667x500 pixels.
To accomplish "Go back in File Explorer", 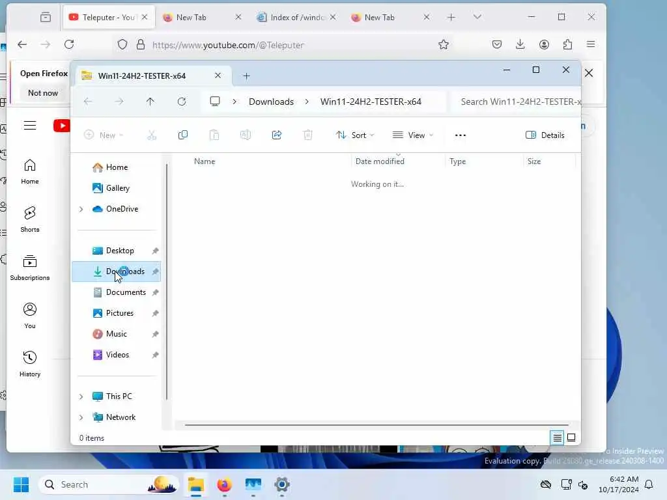I will point(88,102).
